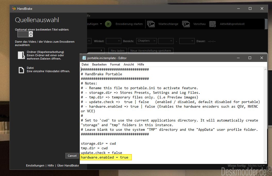Open the Hilfe link in HandBrake footer
This screenshot has height=176, width=272.
tap(51, 165)
